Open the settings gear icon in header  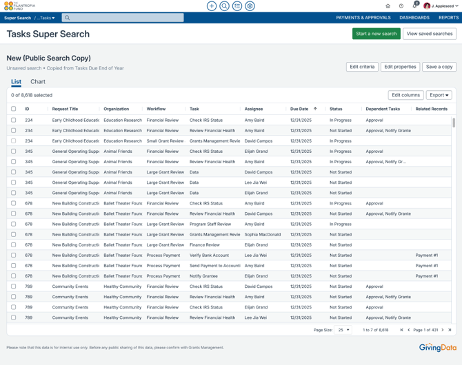point(250,6)
